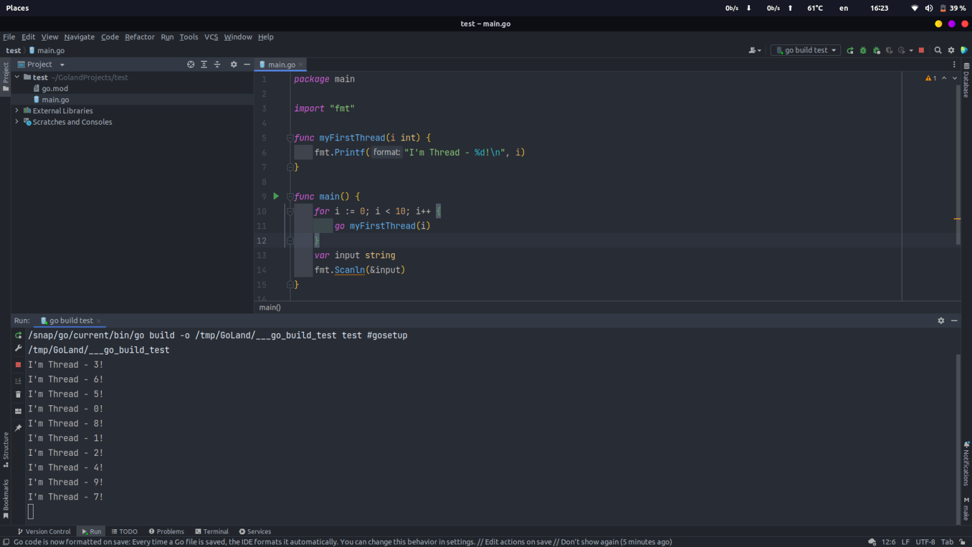Collapse the code fold arrow beside main()
This screenshot has height=547, width=972.
pyautogui.click(x=289, y=196)
